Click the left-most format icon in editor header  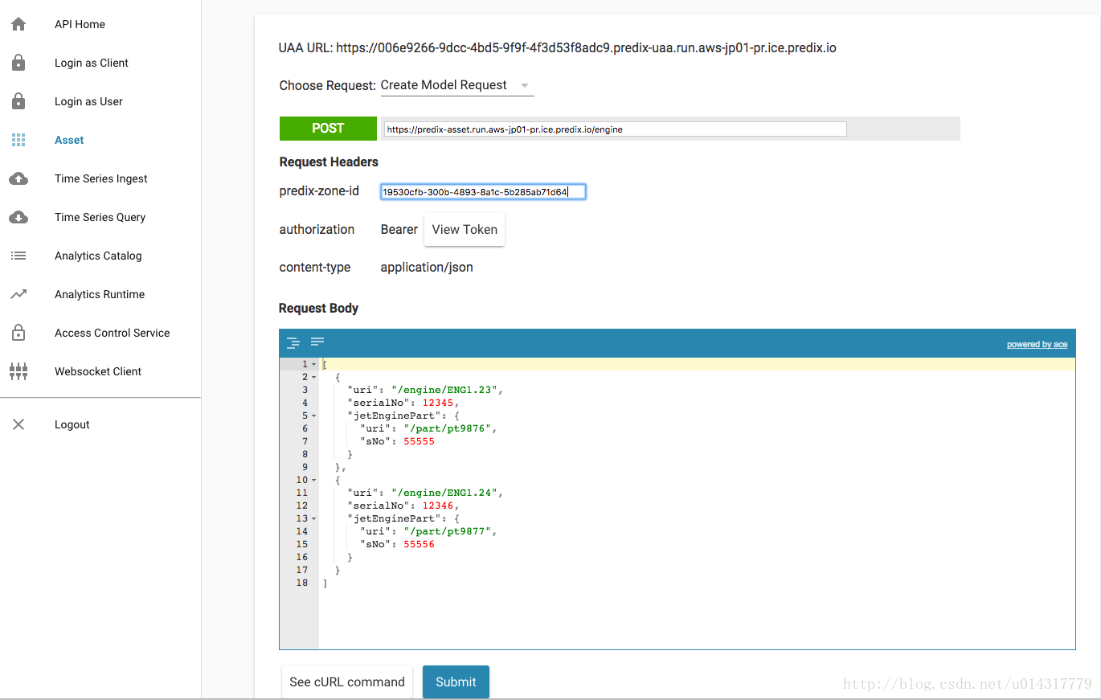(x=293, y=342)
